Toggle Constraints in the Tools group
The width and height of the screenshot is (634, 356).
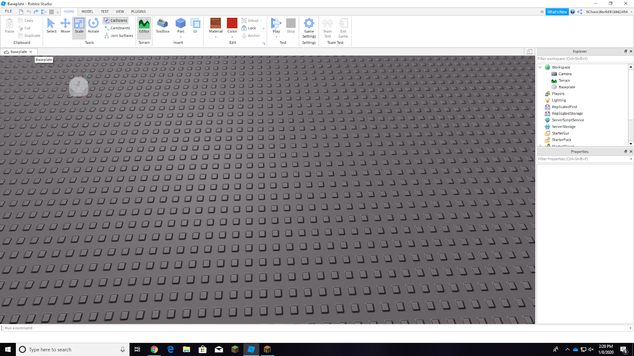(x=117, y=28)
